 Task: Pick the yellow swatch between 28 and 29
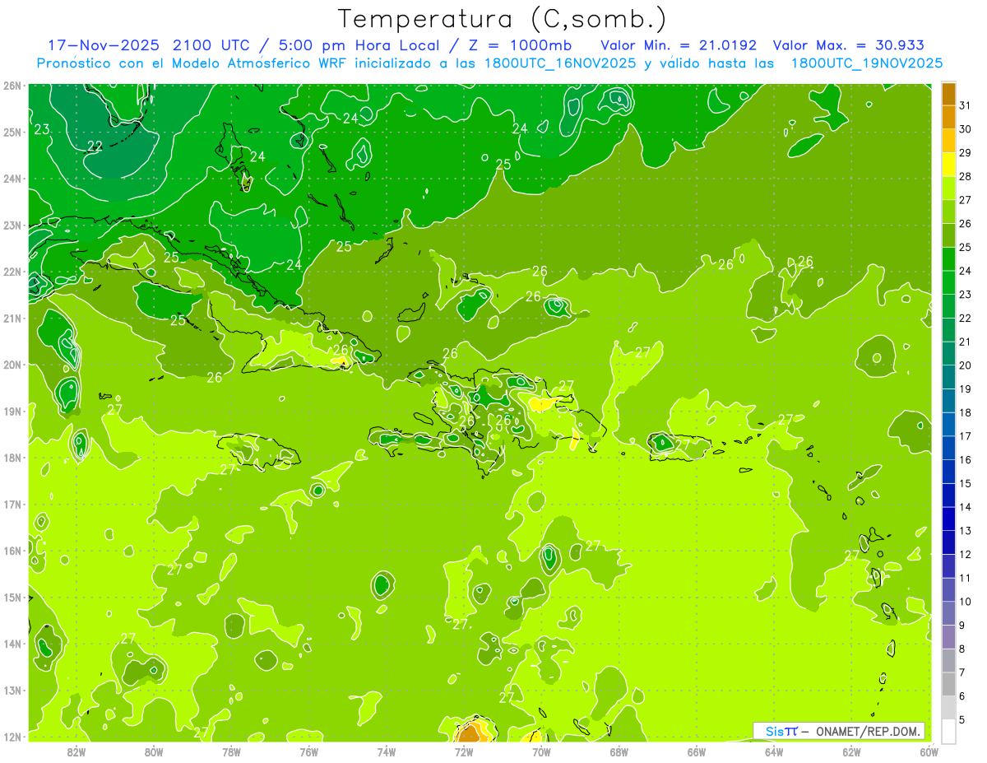point(948,165)
